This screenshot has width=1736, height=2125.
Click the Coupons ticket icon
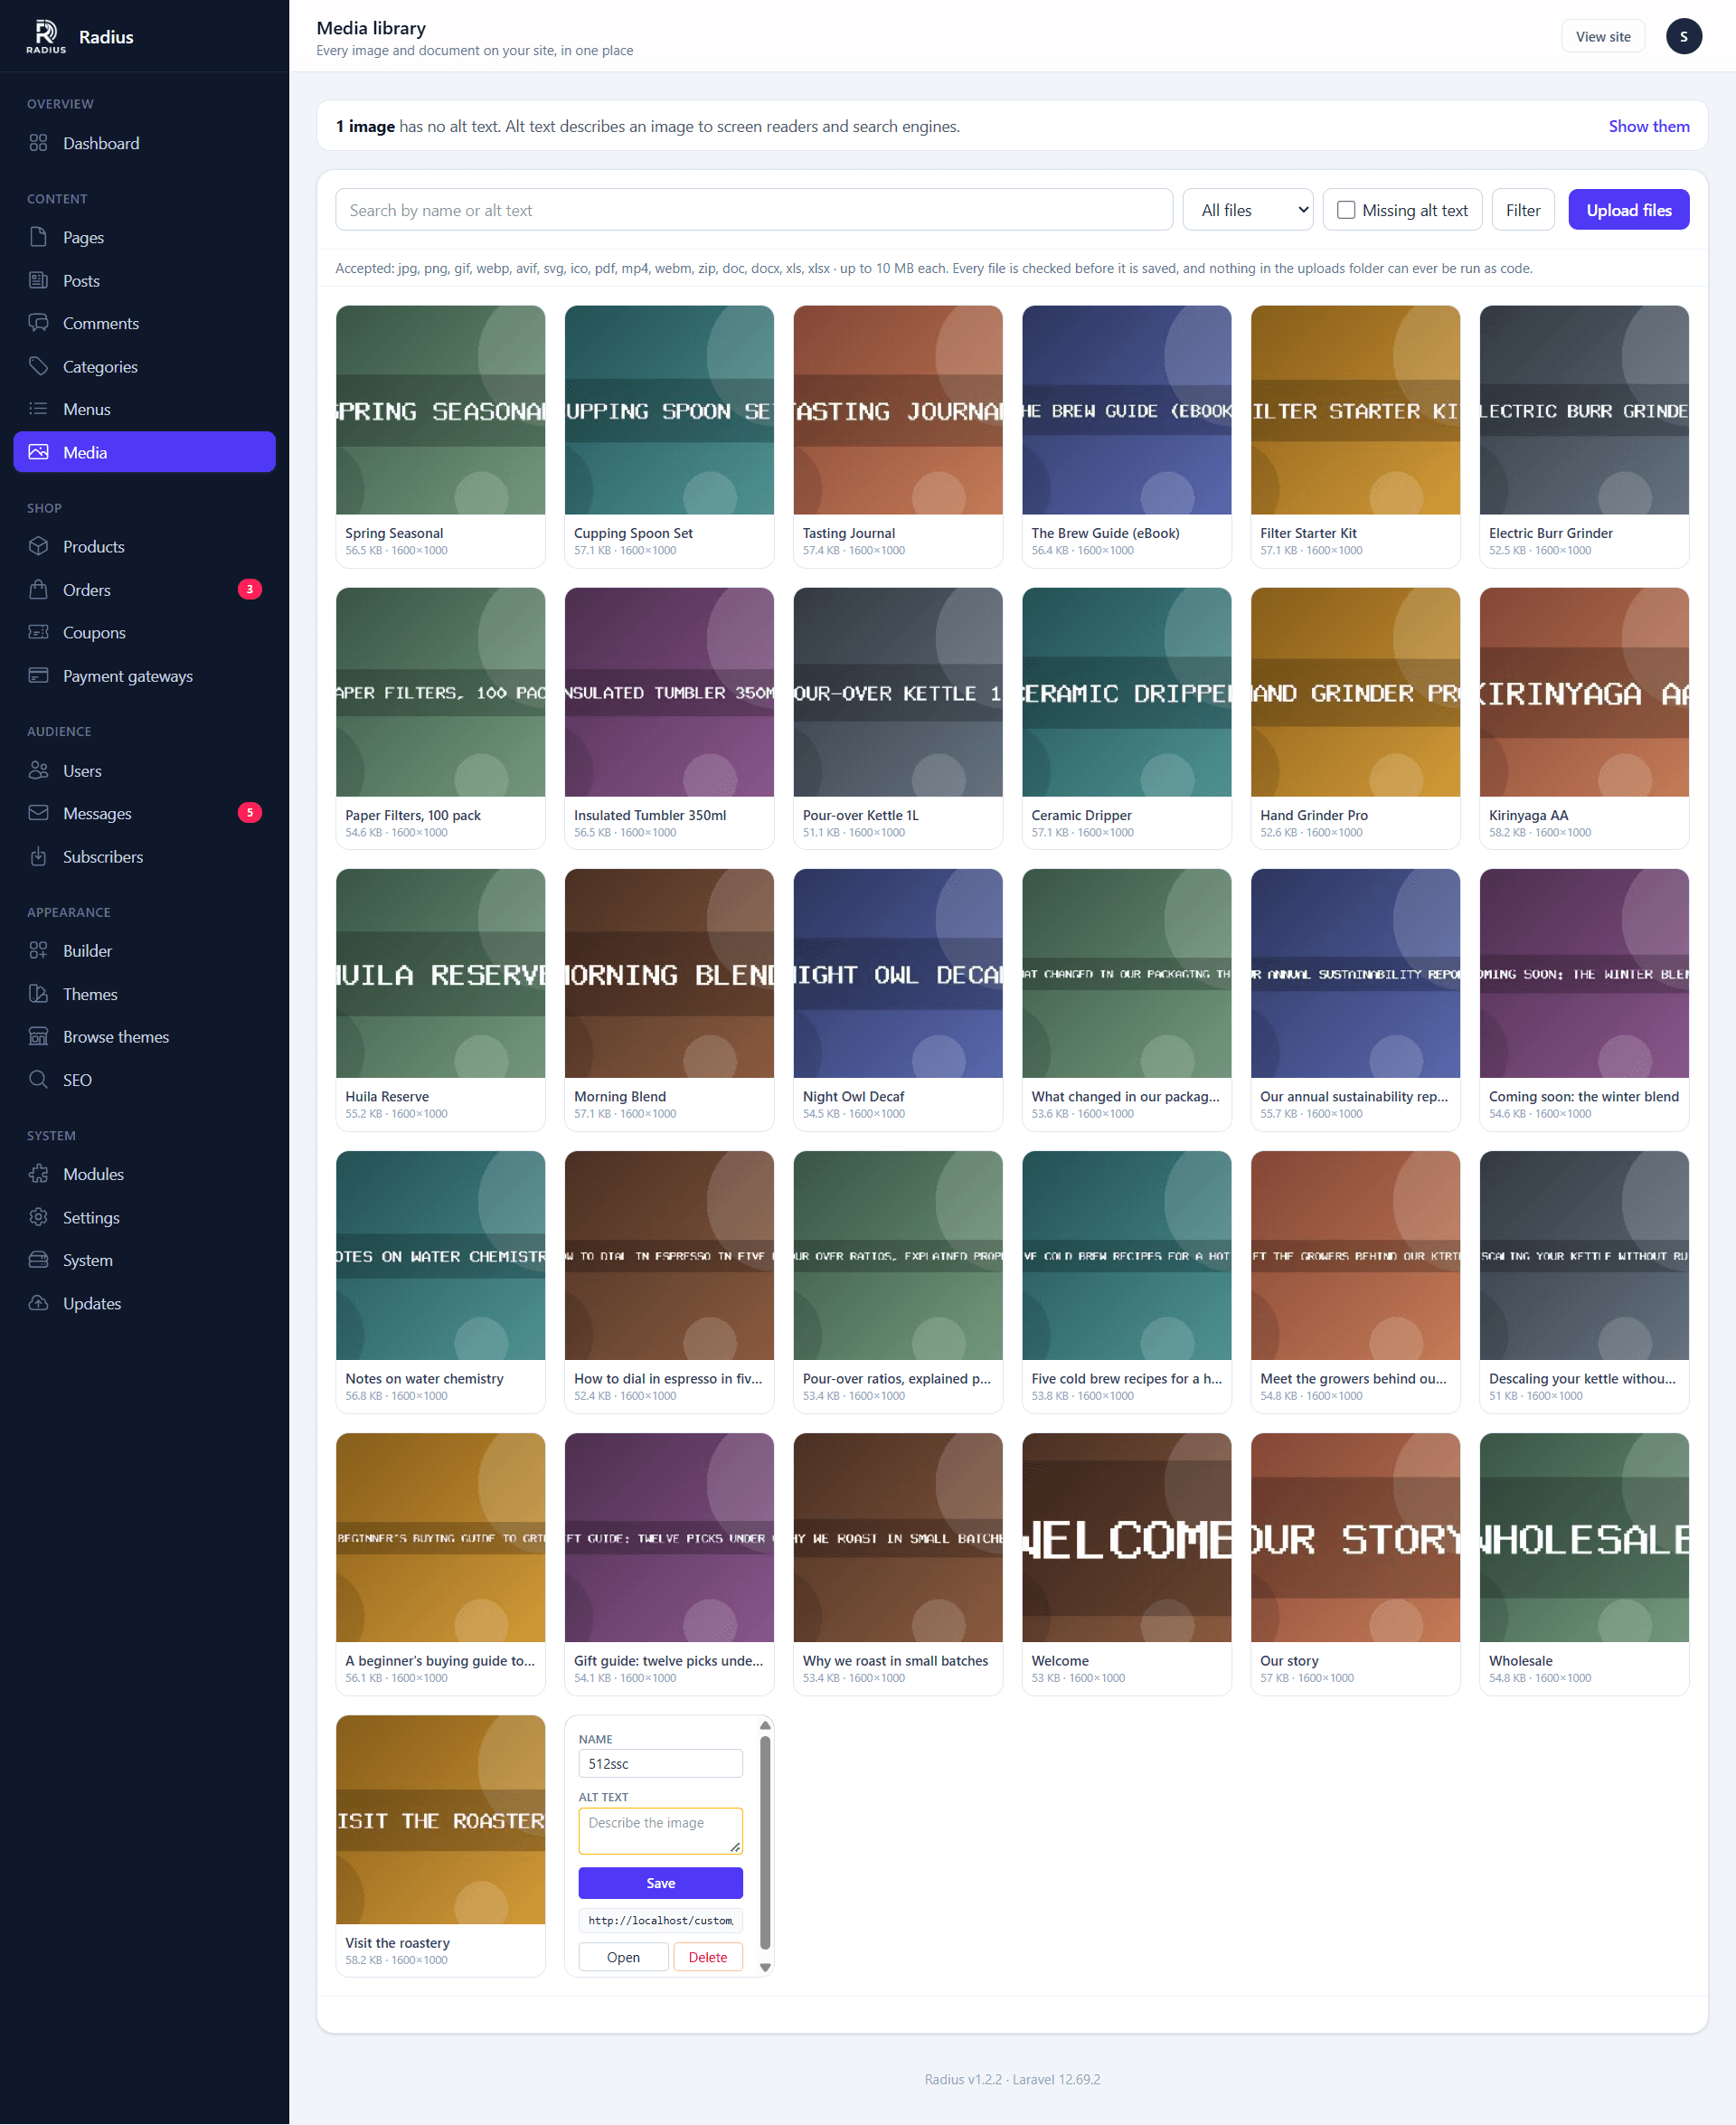click(38, 632)
